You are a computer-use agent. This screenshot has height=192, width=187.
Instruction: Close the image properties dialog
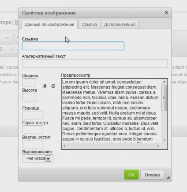click(x=166, y=12)
